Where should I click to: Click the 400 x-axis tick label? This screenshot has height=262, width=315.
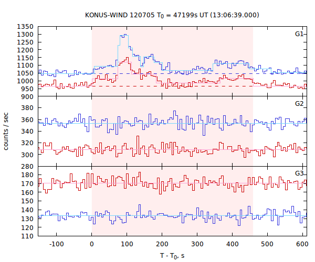tap(232, 244)
